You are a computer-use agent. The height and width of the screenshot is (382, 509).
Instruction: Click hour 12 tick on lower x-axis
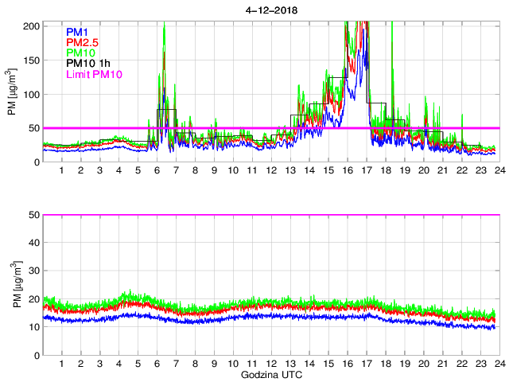pos(270,364)
